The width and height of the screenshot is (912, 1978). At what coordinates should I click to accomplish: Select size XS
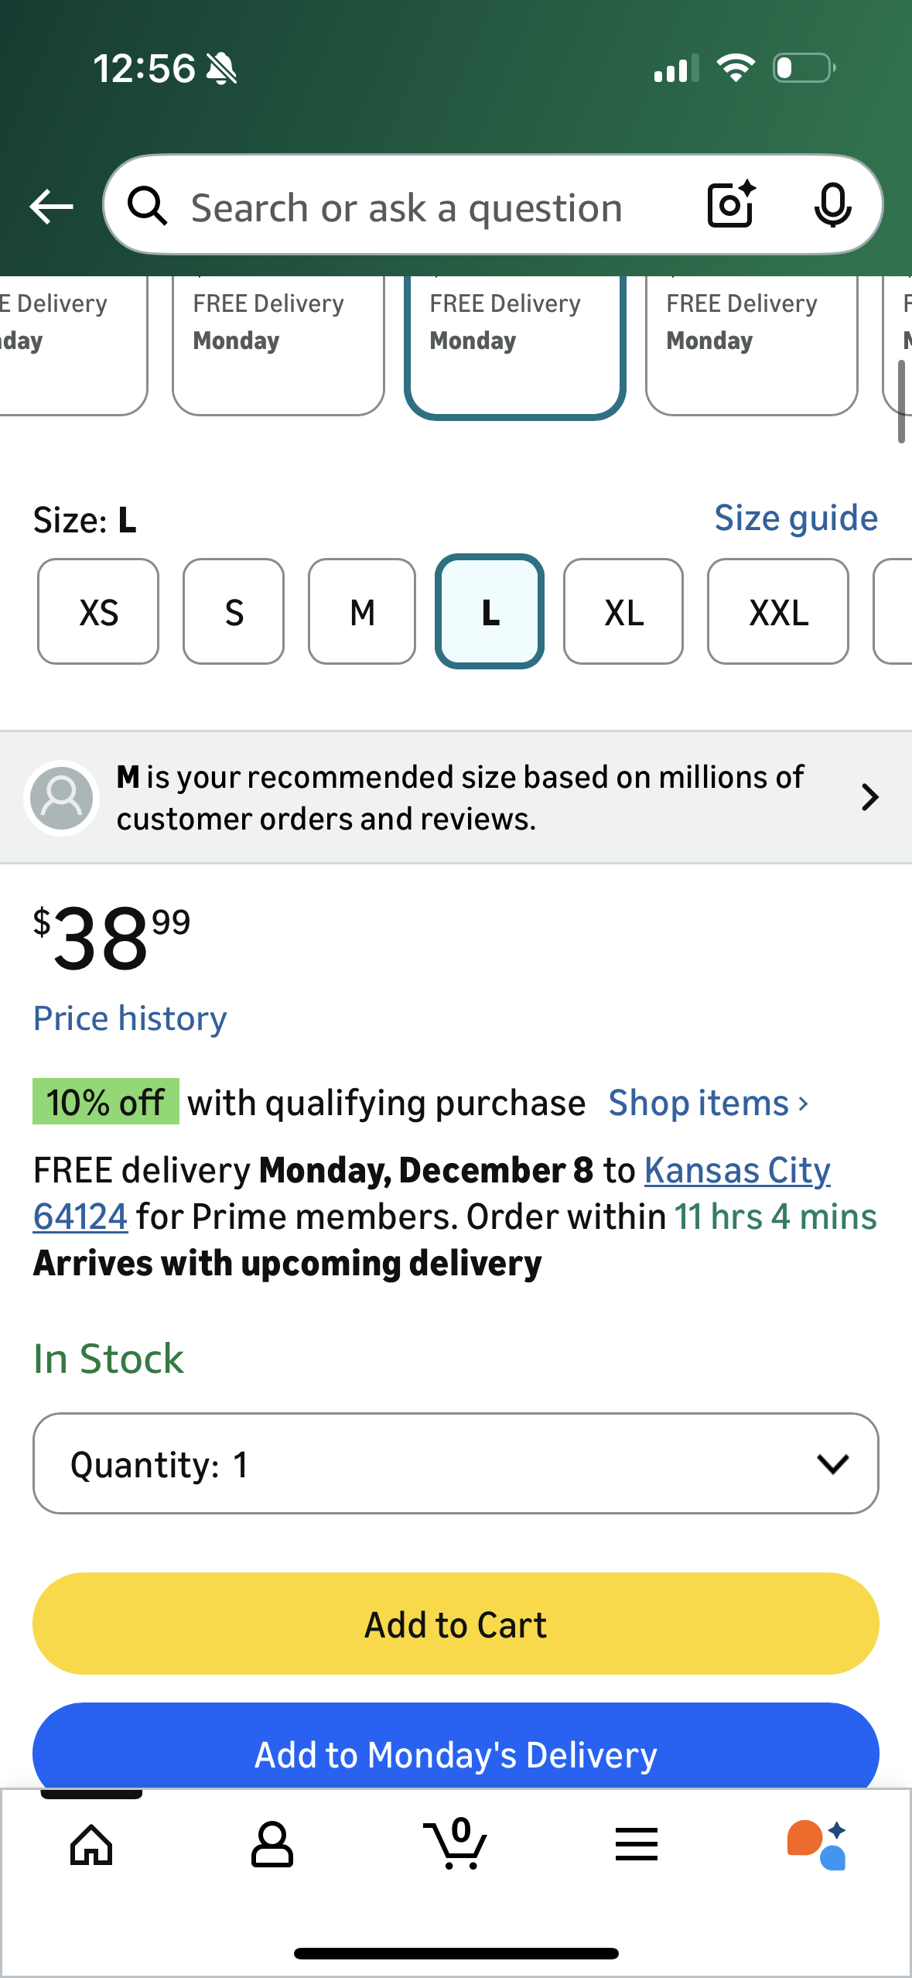pyautogui.click(x=98, y=612)
